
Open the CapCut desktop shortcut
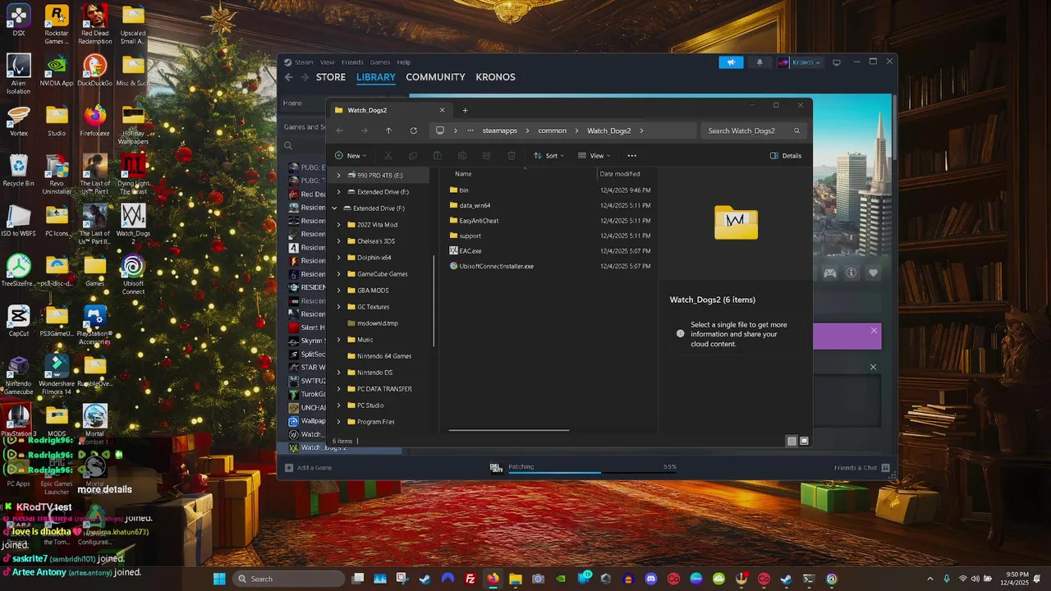(18, 321)
